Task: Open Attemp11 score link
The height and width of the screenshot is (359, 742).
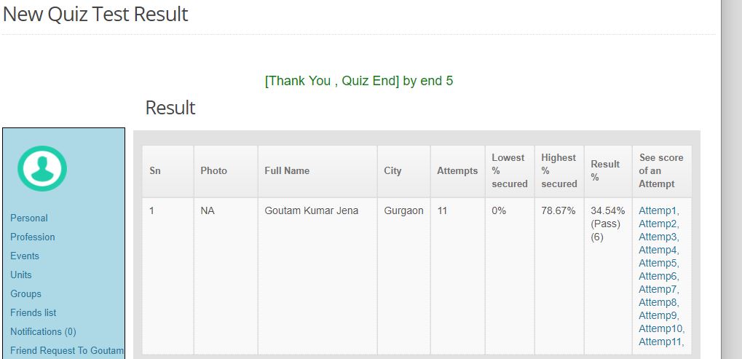Action: [660, 342]
